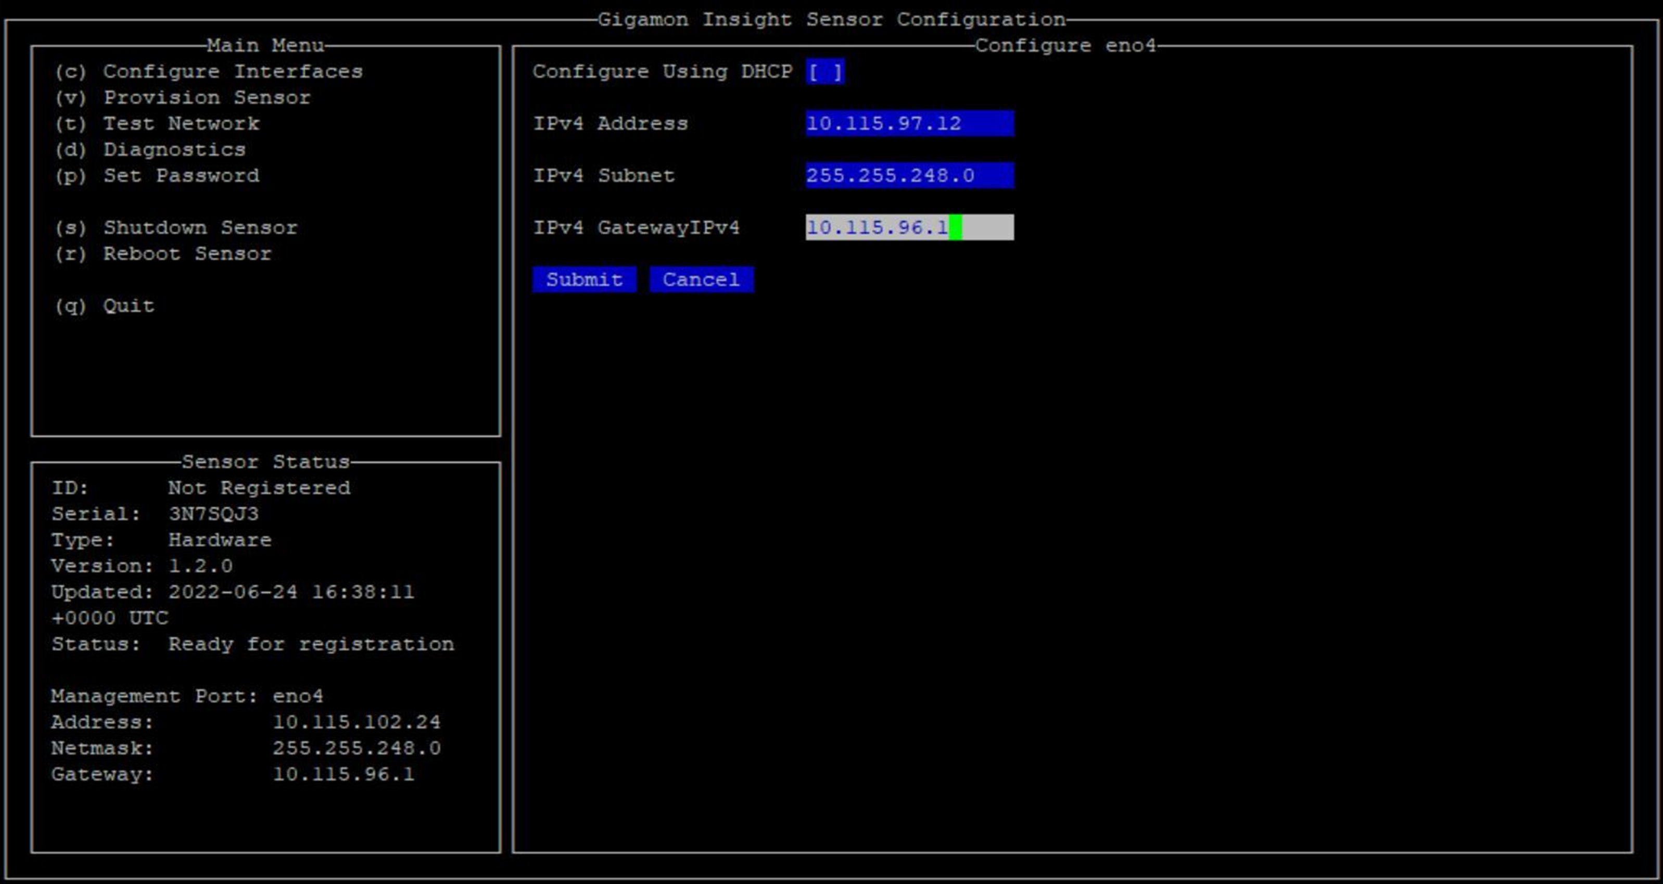Choose Test Network from Main Menu
The image size is (1663, 884).
157,123
